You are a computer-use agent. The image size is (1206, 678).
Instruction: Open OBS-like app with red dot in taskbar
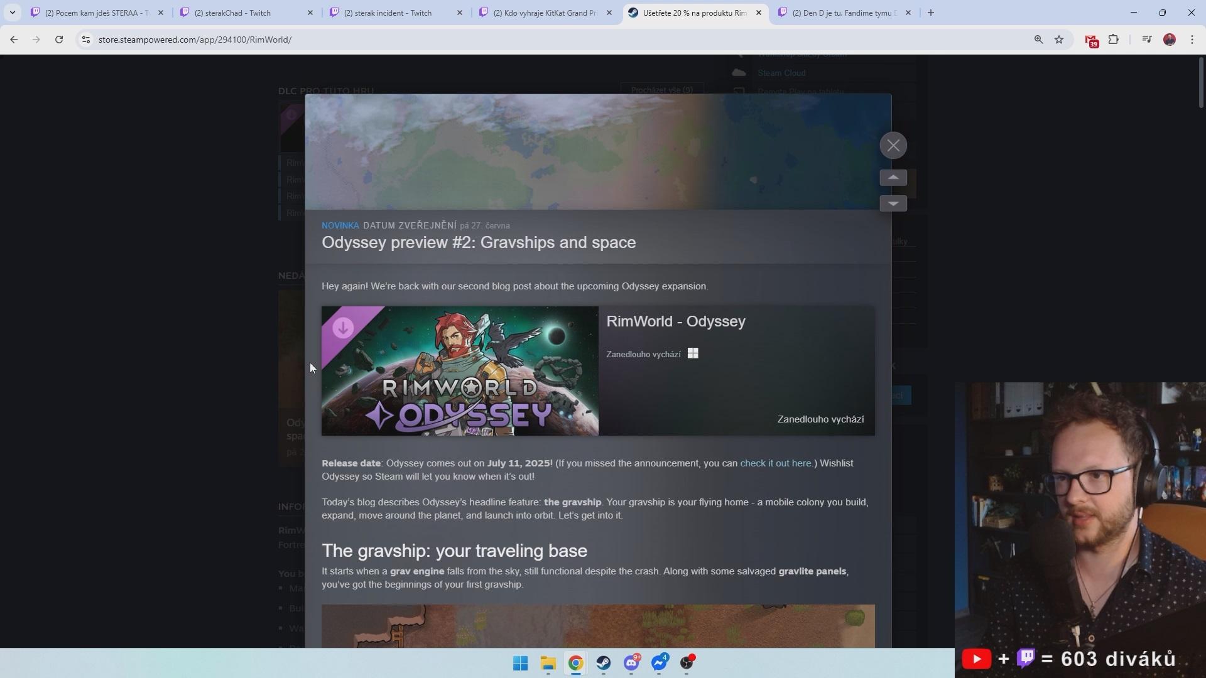coord(687,663)
